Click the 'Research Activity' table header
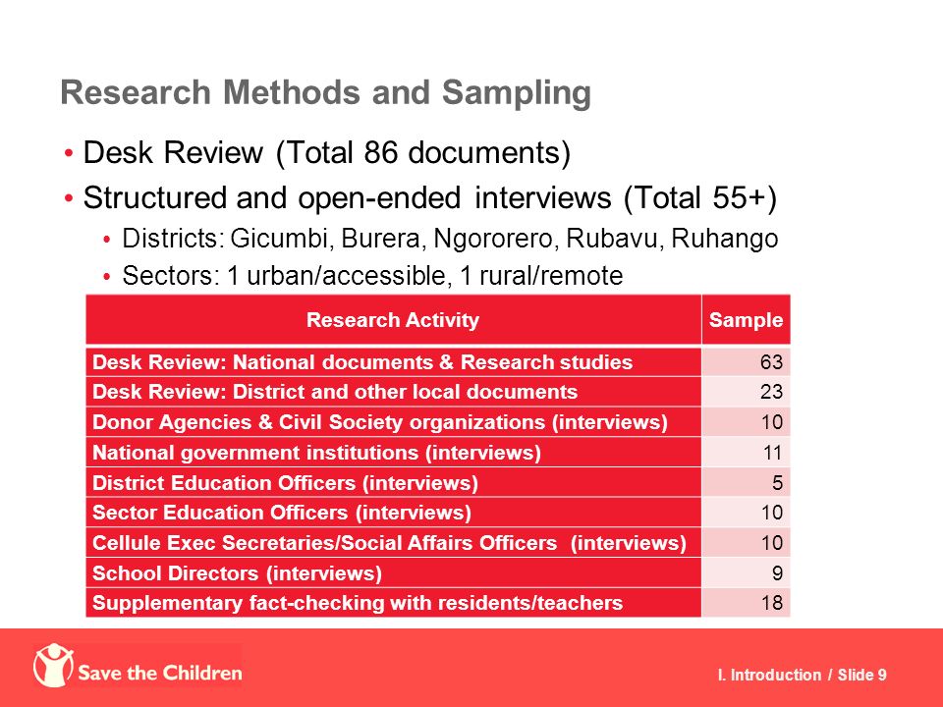This screenshot has width=943, height=707. pos(393,320)
